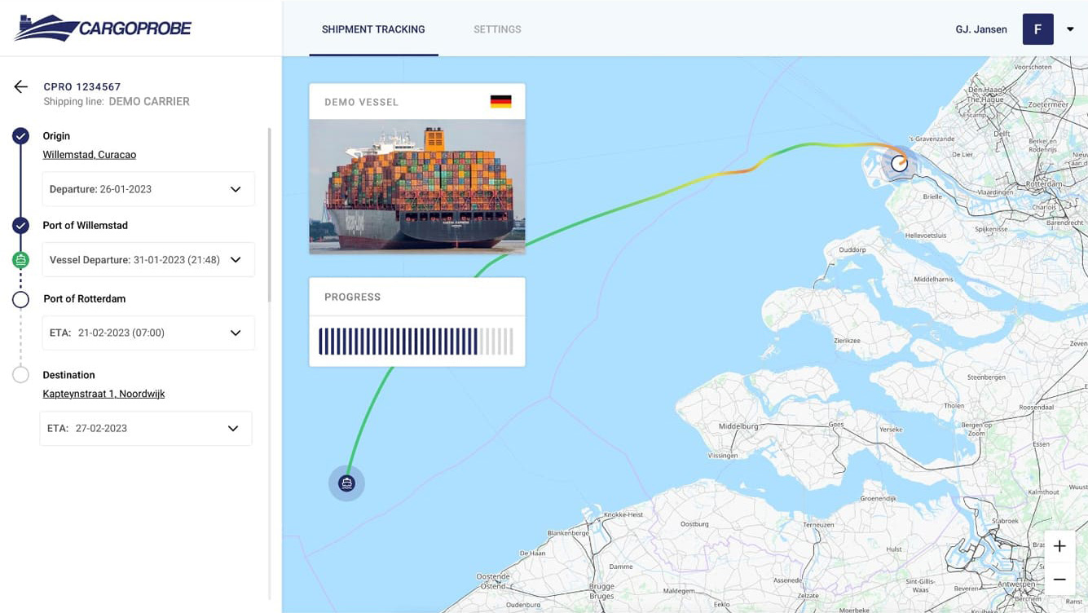This screenshot has width=1088, height=613.
Task: Click the Port of Rotterdam empty milestone circle
Action: 20,299
